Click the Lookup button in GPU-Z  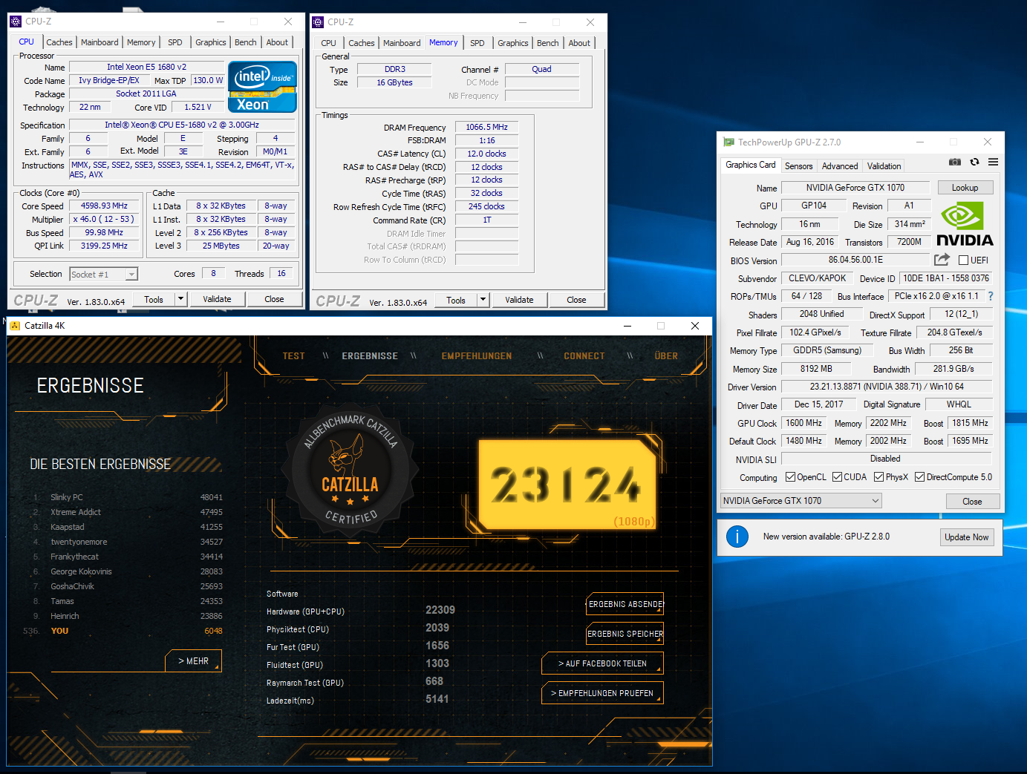[965, 188]
